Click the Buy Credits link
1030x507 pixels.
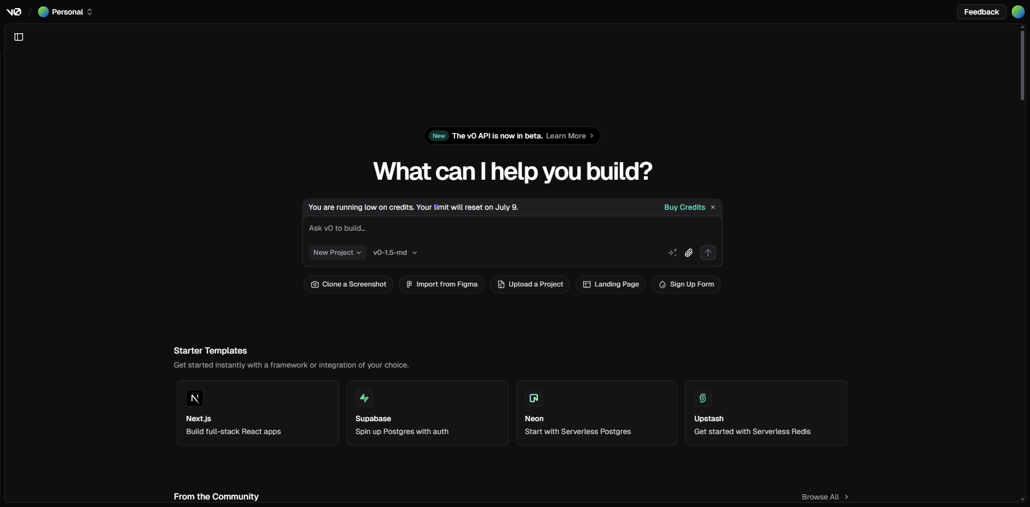coord(685,207)
